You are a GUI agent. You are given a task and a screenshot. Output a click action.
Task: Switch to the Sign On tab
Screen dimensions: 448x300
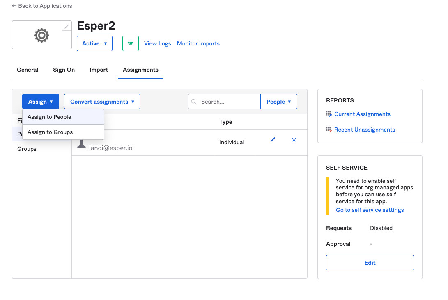pyautogui.click(x=64, y=70)
